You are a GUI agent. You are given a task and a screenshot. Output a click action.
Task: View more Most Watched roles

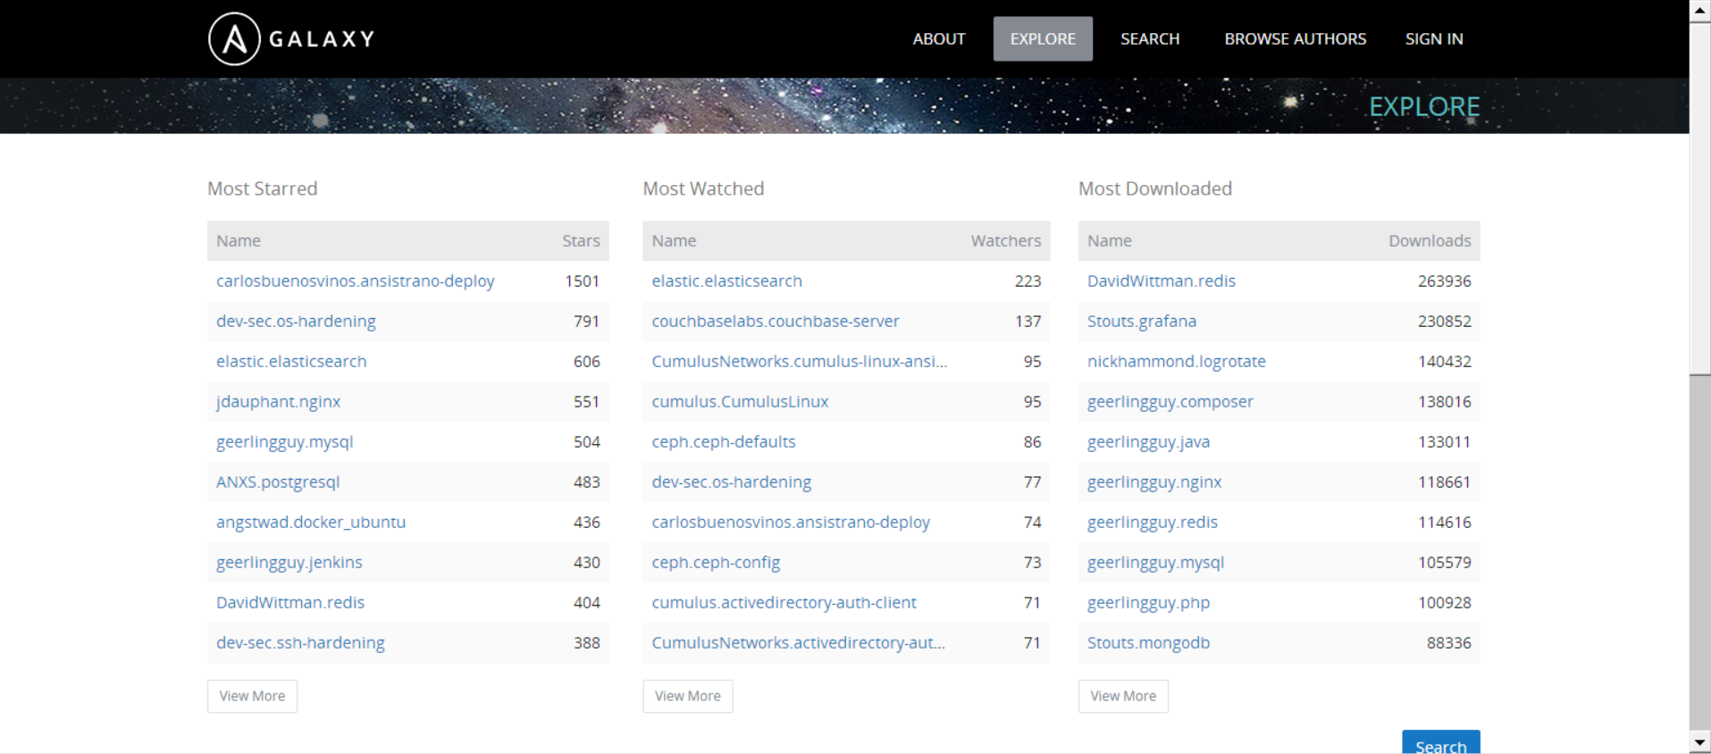click(687, 696)
